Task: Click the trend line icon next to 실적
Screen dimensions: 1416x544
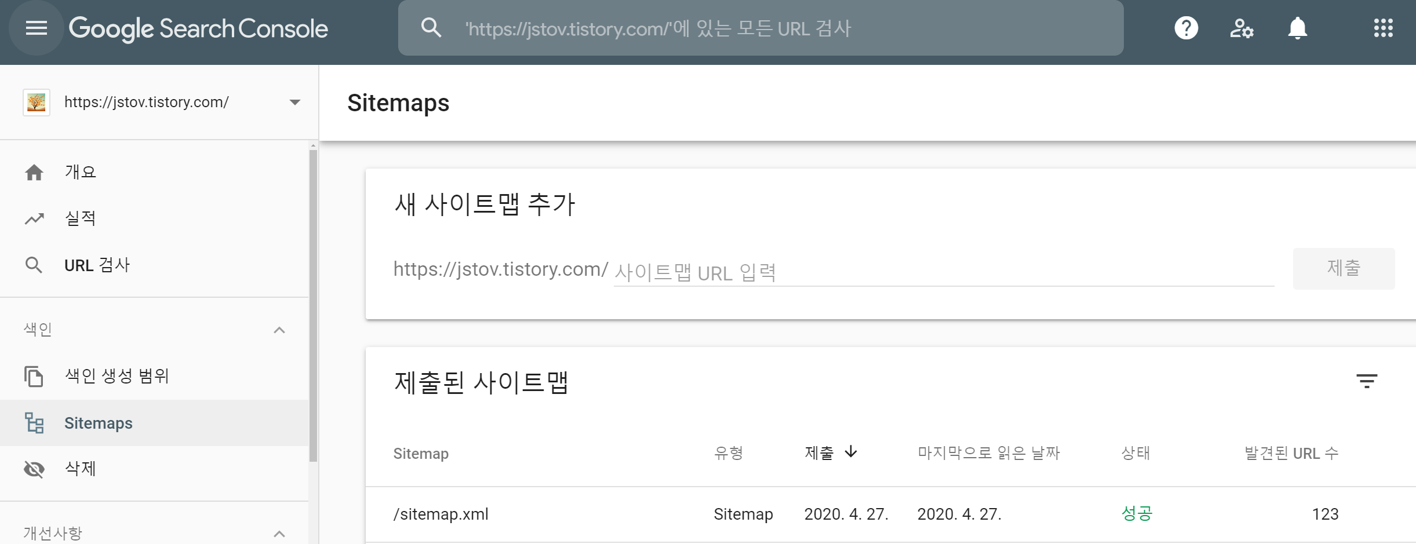Action: coord(34,218)
